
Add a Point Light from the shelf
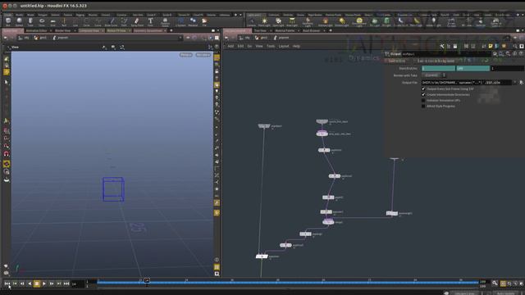264,22
